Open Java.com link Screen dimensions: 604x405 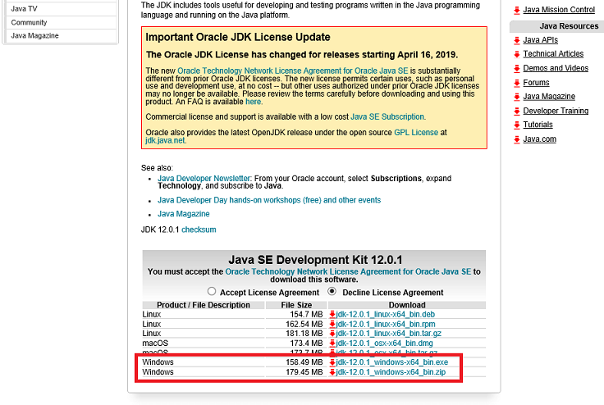click(x=540, y=139)
